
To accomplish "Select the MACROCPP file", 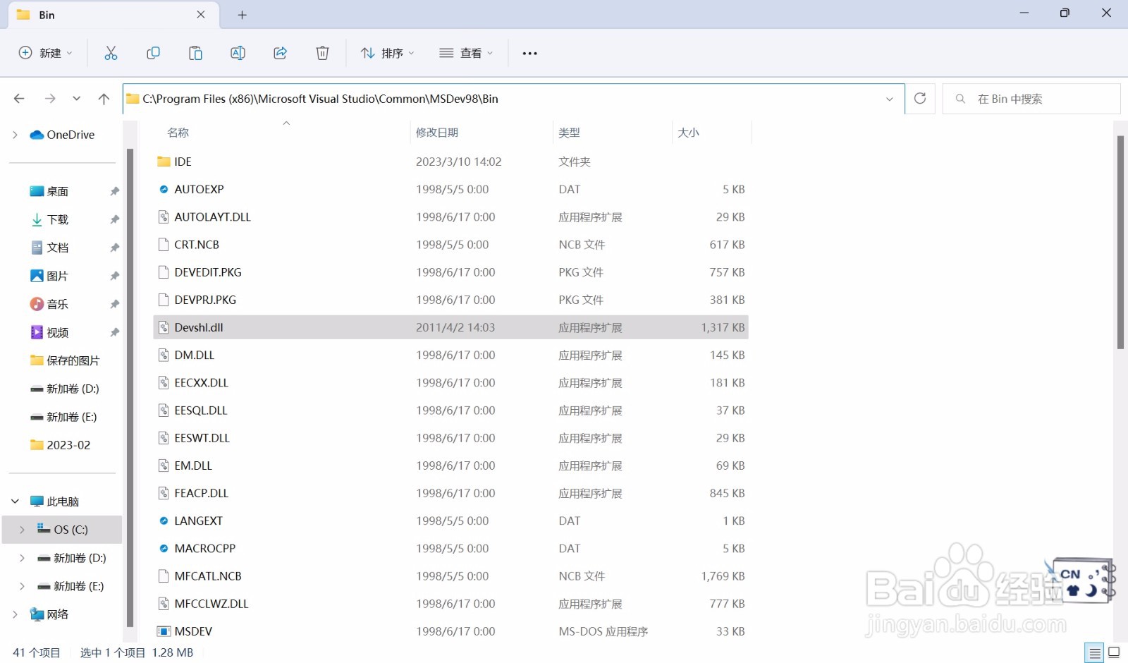I will point(450,549).
